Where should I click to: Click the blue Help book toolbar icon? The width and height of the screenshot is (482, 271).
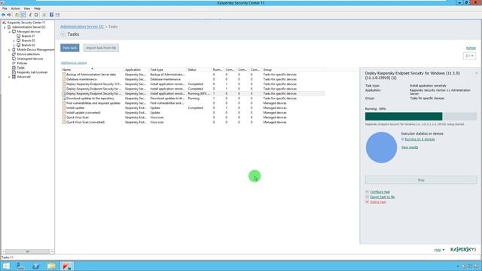[51, 15]
